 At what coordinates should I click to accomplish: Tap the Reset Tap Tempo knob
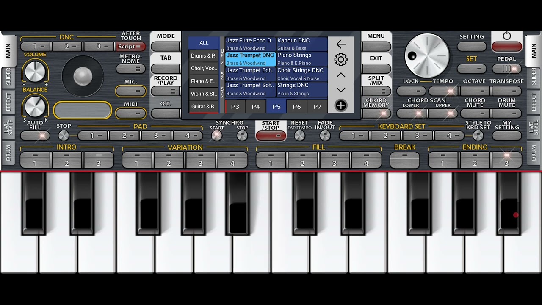click(299, 136)
